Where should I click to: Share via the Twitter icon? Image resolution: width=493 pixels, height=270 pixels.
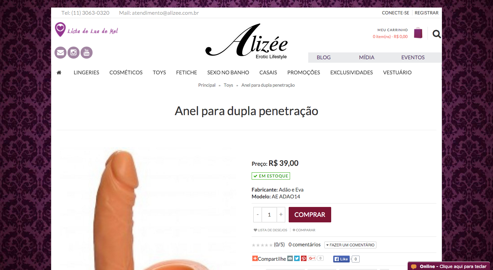[297, 259]
